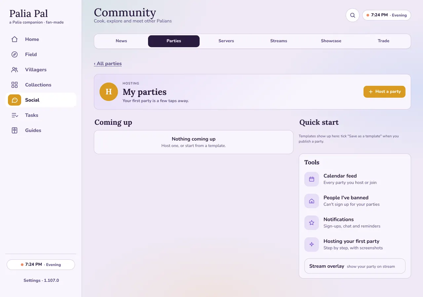This screenshot has width=423, height=297.
Task: Click the Villagers sidebar label
Action: click(36, 70)
